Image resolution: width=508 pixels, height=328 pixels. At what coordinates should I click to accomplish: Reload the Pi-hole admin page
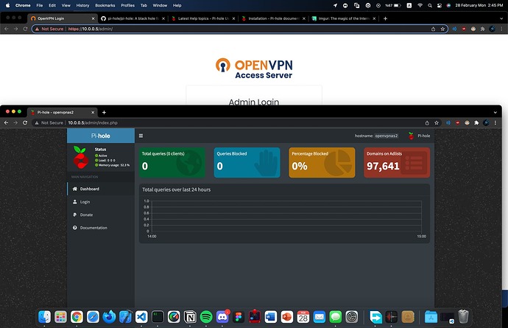[25, 122]
